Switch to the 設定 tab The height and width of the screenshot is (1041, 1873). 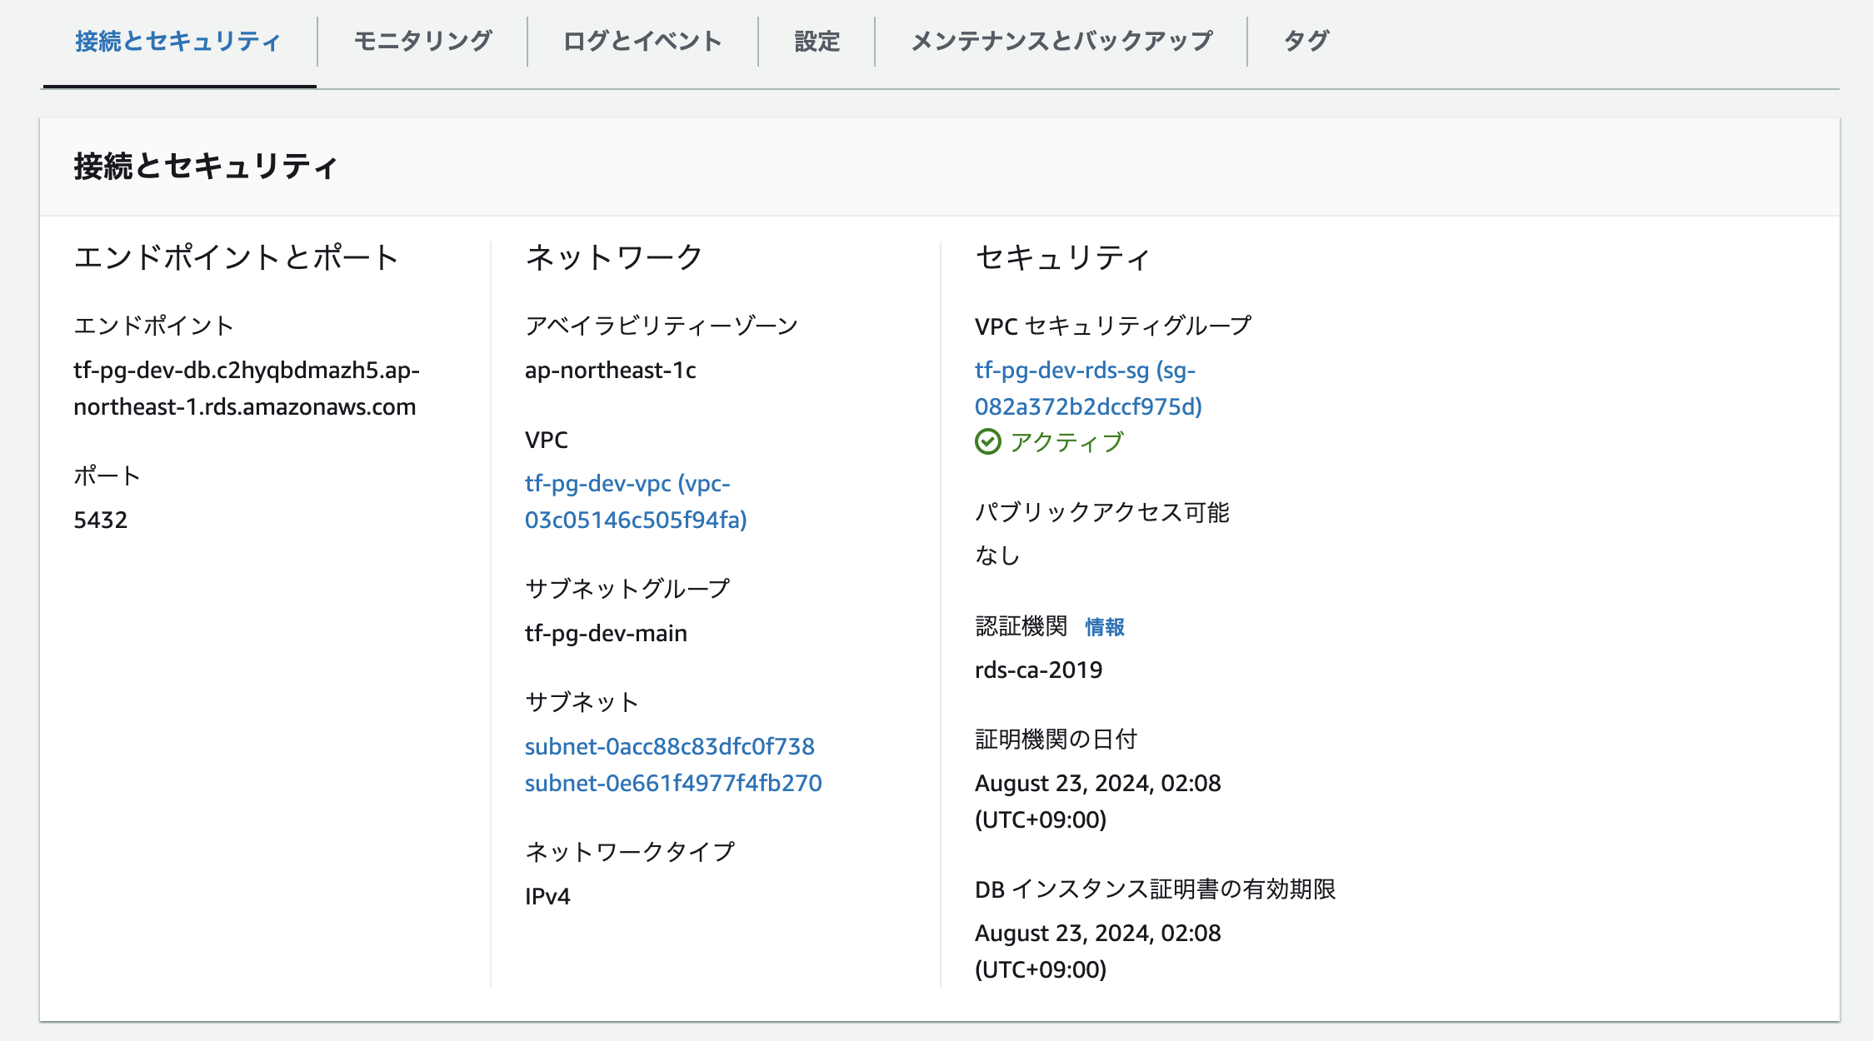817,40
